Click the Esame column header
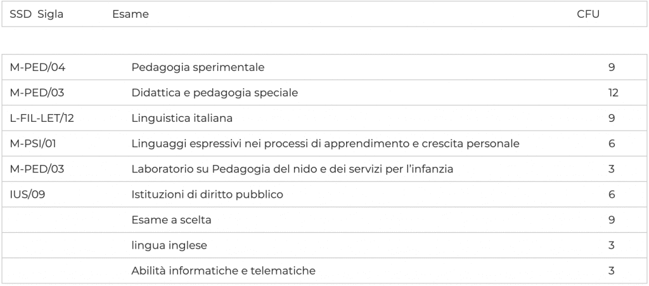Image resolution: width=649 pixels, height=286 pixels. tap(130, 15)
